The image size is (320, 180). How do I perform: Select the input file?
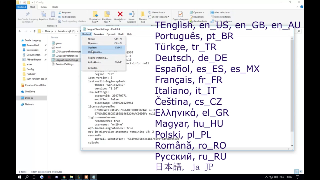point(58,47)
